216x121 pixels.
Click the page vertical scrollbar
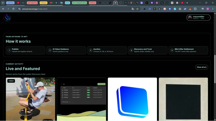click(215, 69)
